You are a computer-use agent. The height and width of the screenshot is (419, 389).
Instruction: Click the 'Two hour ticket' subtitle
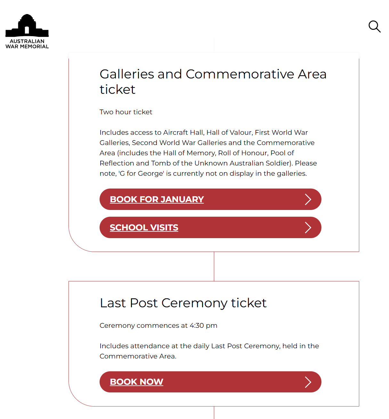[x=126, y=112]
